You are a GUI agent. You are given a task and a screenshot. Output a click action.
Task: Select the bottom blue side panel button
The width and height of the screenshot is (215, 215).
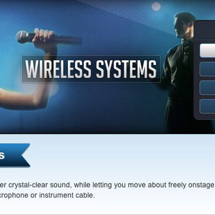click(207, 106)
